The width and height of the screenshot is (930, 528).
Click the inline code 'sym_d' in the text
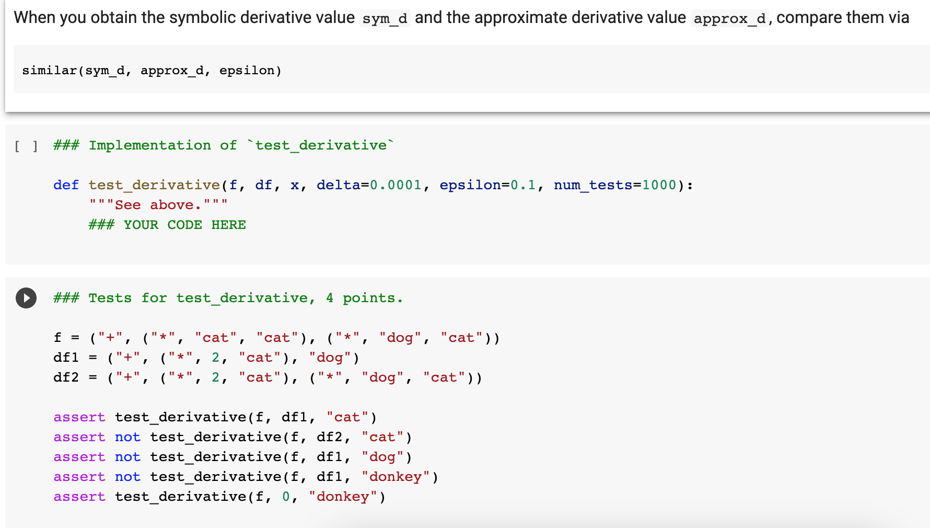pos(385,19)
